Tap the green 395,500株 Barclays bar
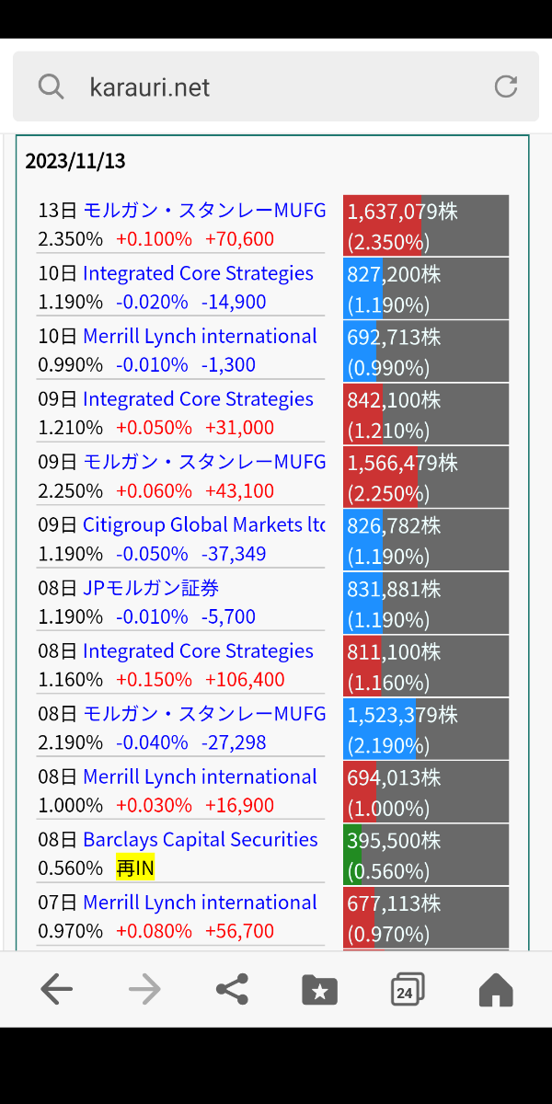 pyautogui.click(x=425, y=854)
